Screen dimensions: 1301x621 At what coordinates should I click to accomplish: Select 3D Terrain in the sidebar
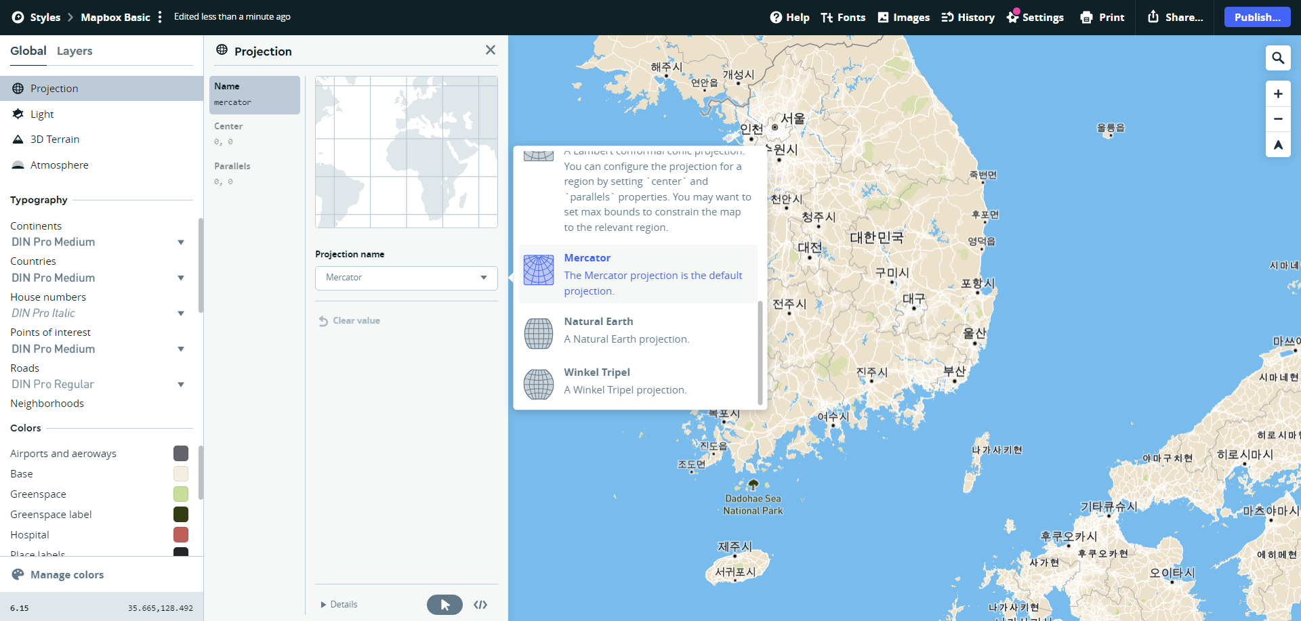click(x=102, y=140)
